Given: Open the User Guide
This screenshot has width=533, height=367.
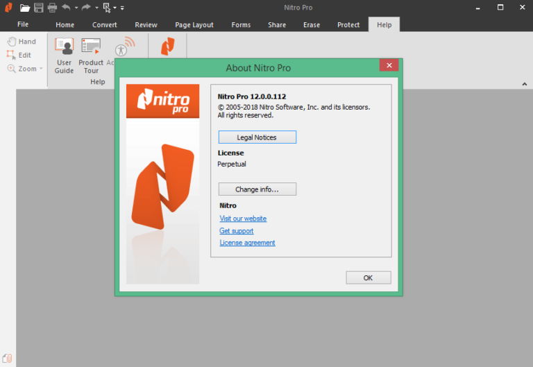Looking at the screenshot, I should 64,56.
